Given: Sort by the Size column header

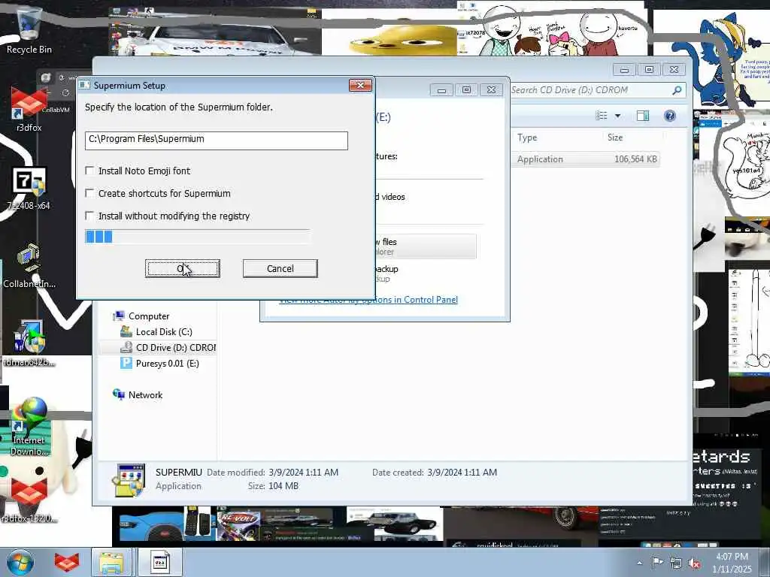Looking at the screenshot, I should pyautogui.click(x=615, y=137).
